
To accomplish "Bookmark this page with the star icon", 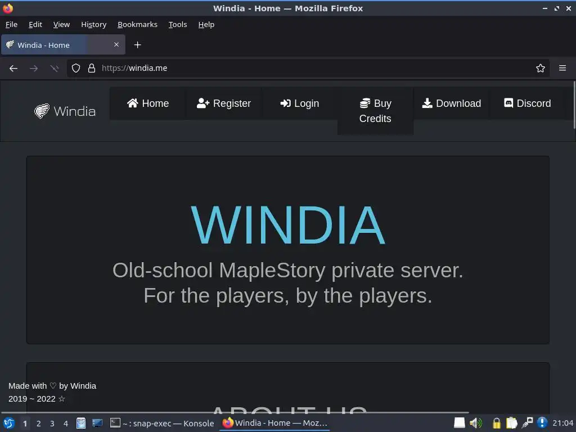I will pyautogui.click(x=541, y=68).
